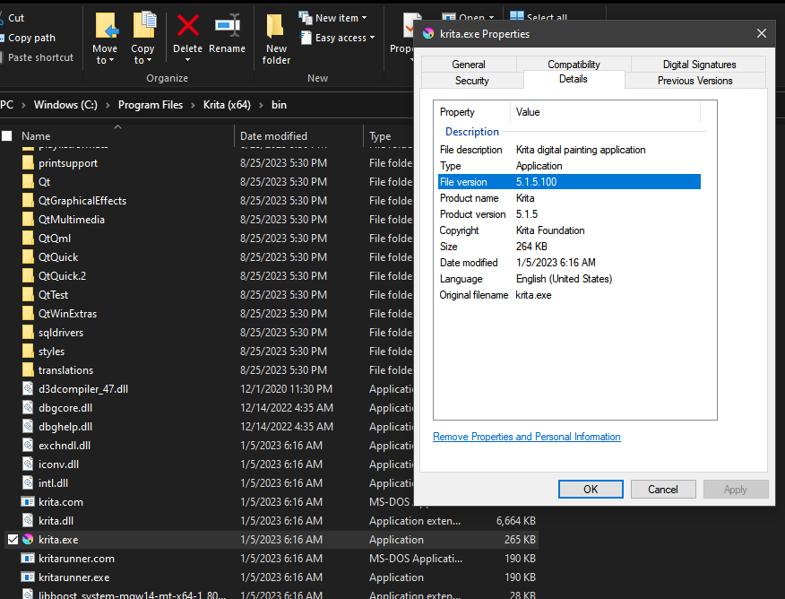
Task: Uncheck the krita.exe row checkbox
Action: [12, 540]
